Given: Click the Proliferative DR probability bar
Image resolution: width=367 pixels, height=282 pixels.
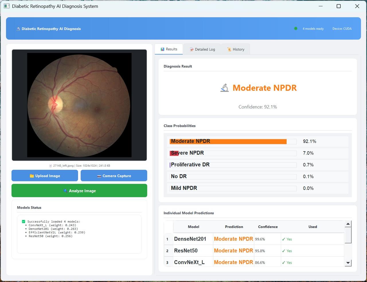Looking at the screenshot, I should tap(233, 165).
